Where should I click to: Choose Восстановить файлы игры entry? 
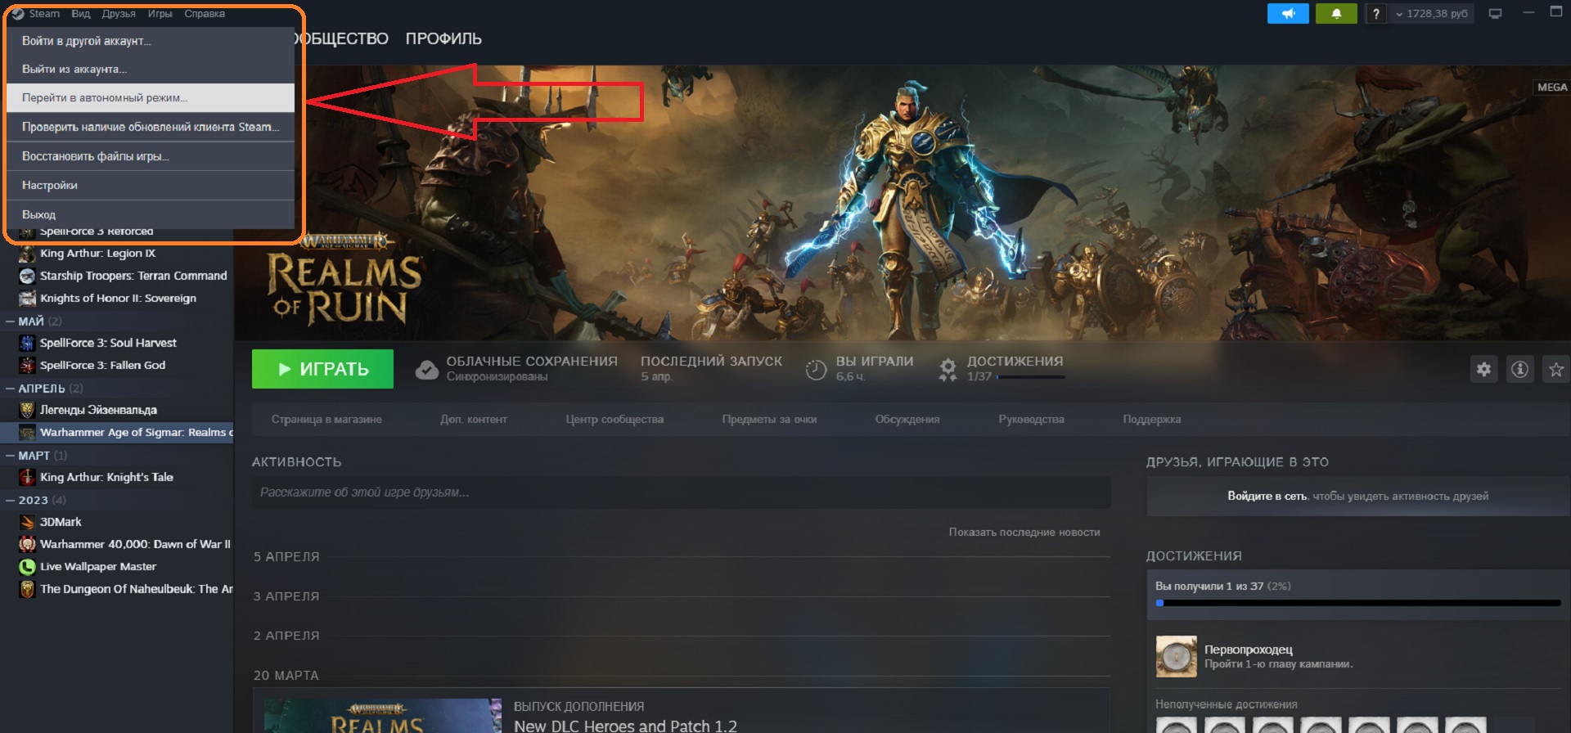point(150,156)
